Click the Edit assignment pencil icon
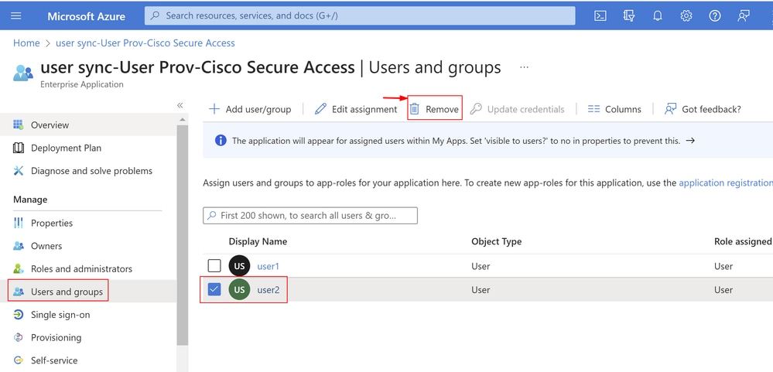 [320, 109]
